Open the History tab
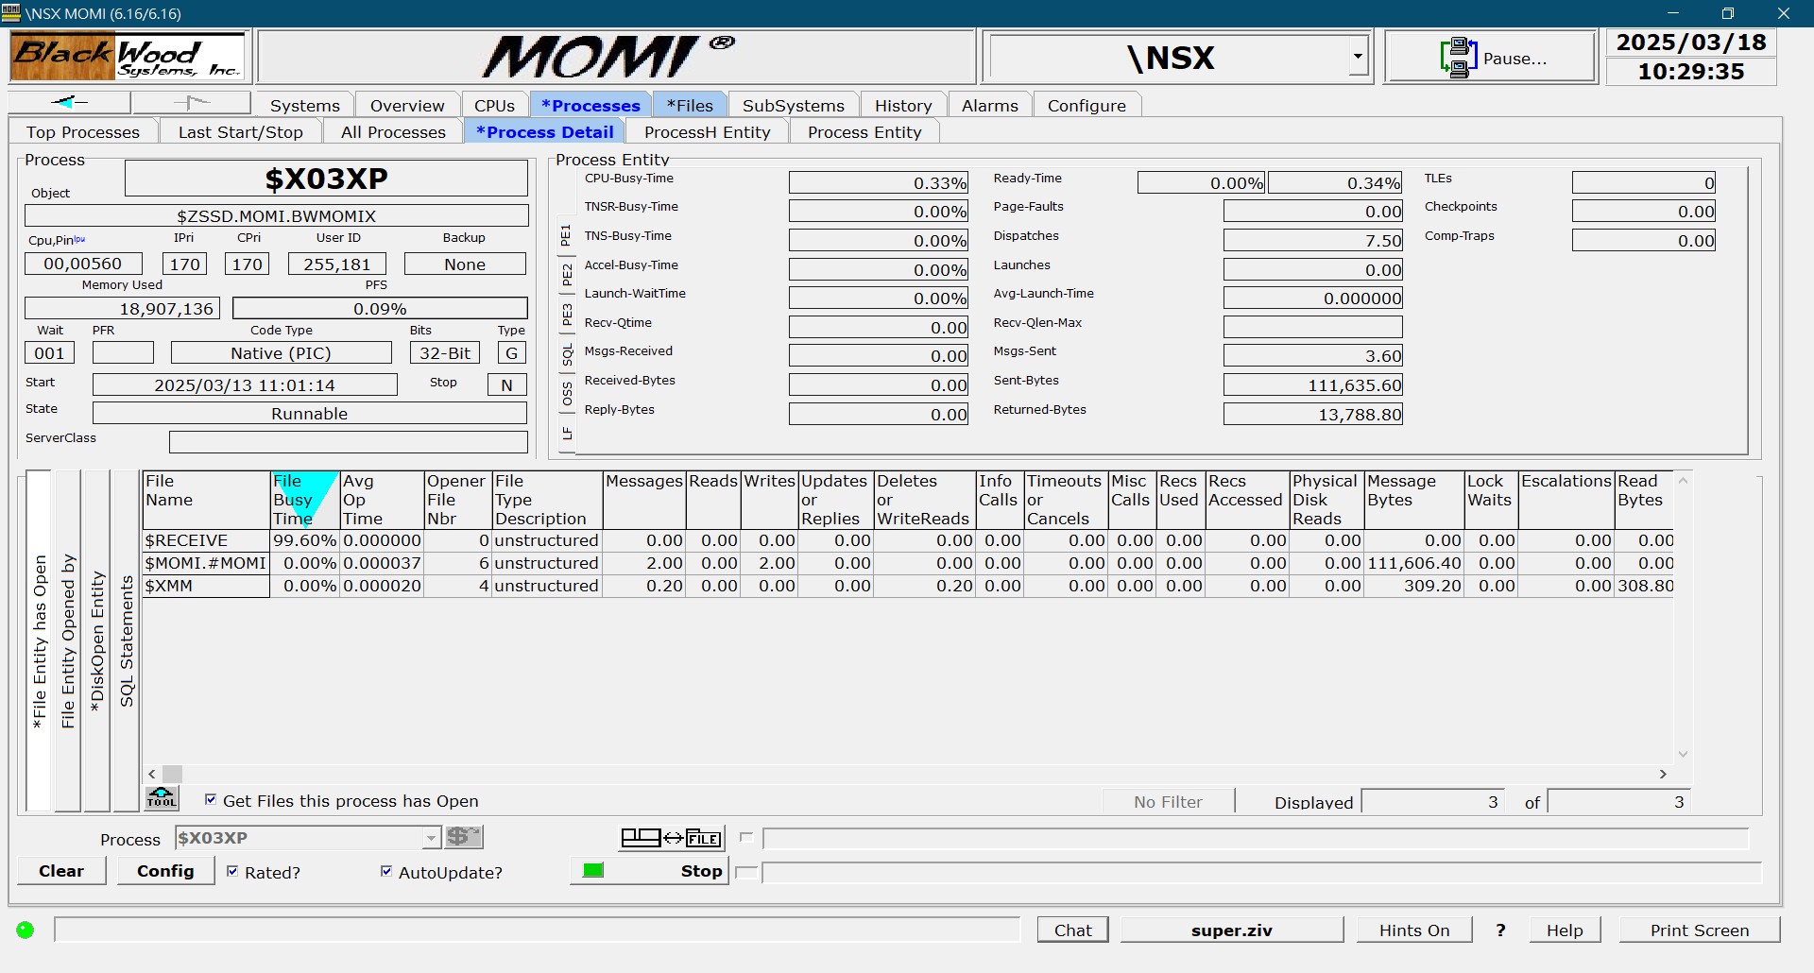Viewport: 1814px width, 973px height. (x=903, y=105)
